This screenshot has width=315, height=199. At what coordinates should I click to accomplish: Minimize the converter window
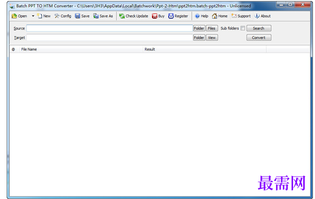pos(281,5)
